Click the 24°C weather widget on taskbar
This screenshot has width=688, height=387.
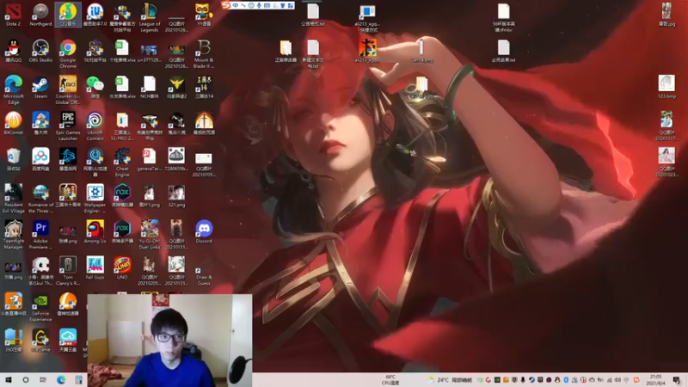coord(449,380)
